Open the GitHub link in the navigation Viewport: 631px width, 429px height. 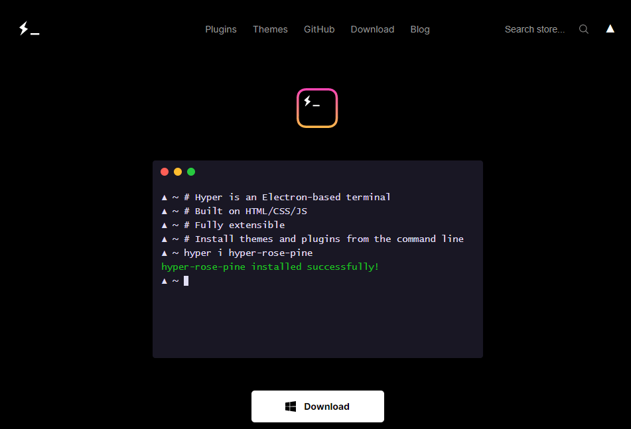[x=319, y=29]
